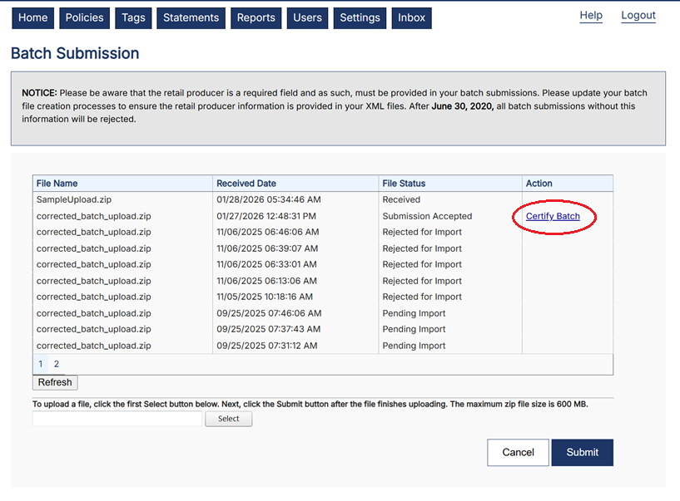Screen dimensions: 680x501
Task: Click the Cancel button
Action: tap(518, 453)
